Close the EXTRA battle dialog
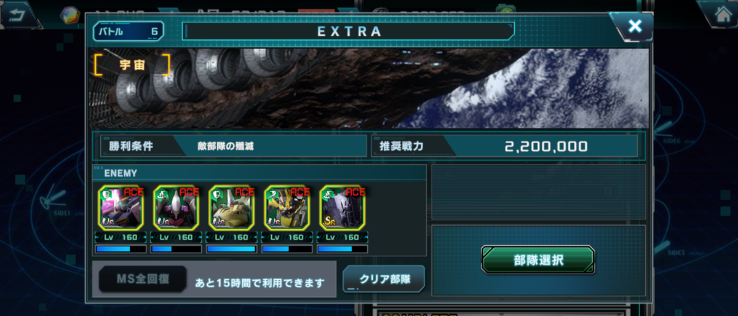This screenshot has width=738, height=316. [x=633, y=26]
